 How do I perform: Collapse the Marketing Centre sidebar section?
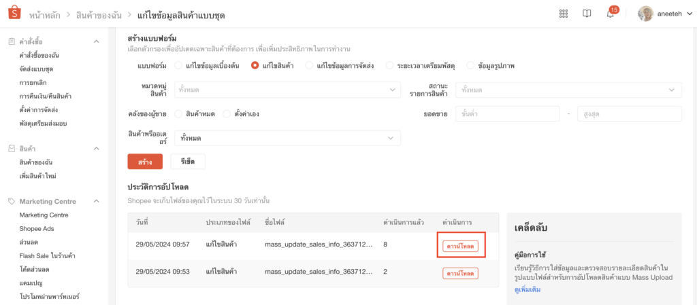click(x=97, y=201)
